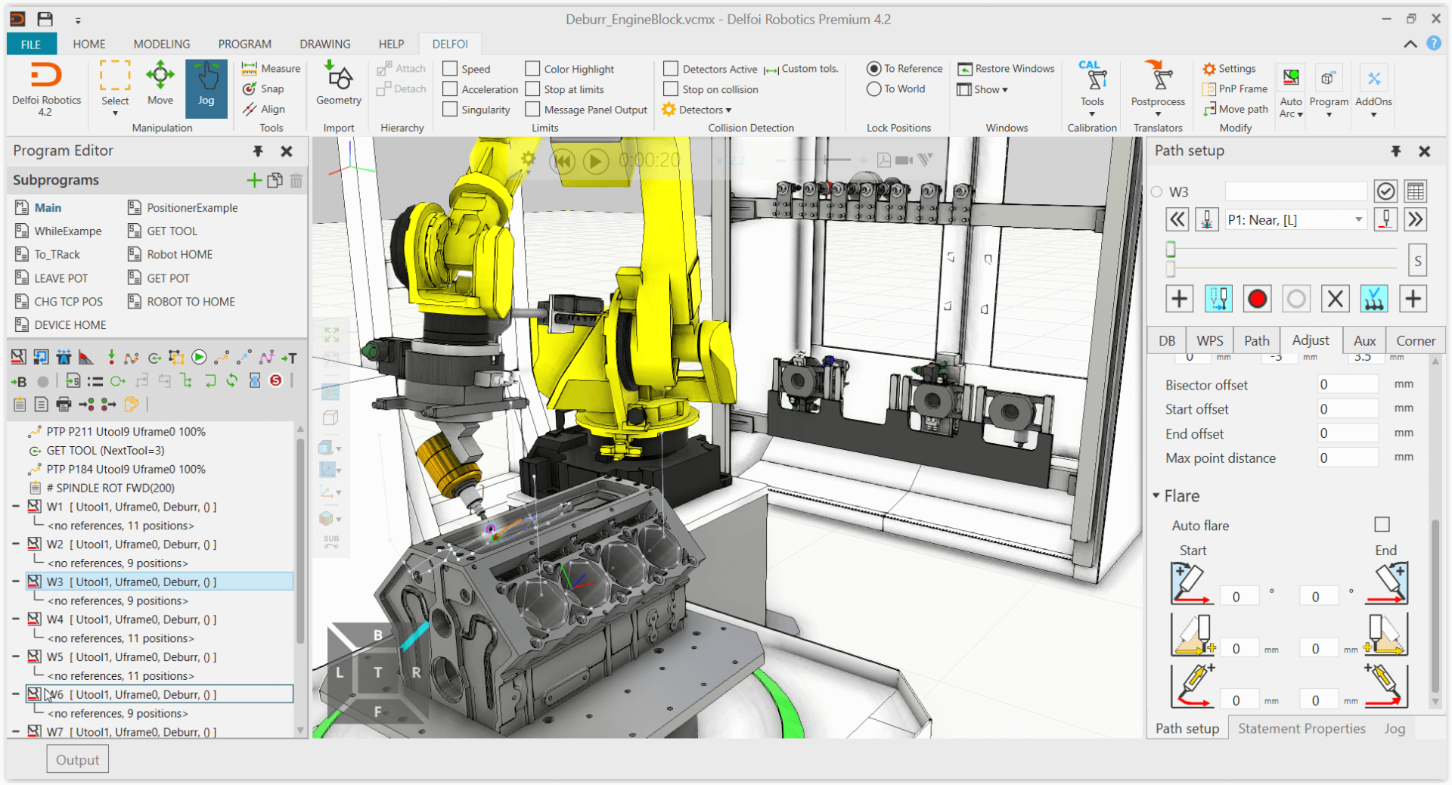Copy subprogram icon in Subprograms header
This screenshot has width=1452, height=785.
pos(275,180)
